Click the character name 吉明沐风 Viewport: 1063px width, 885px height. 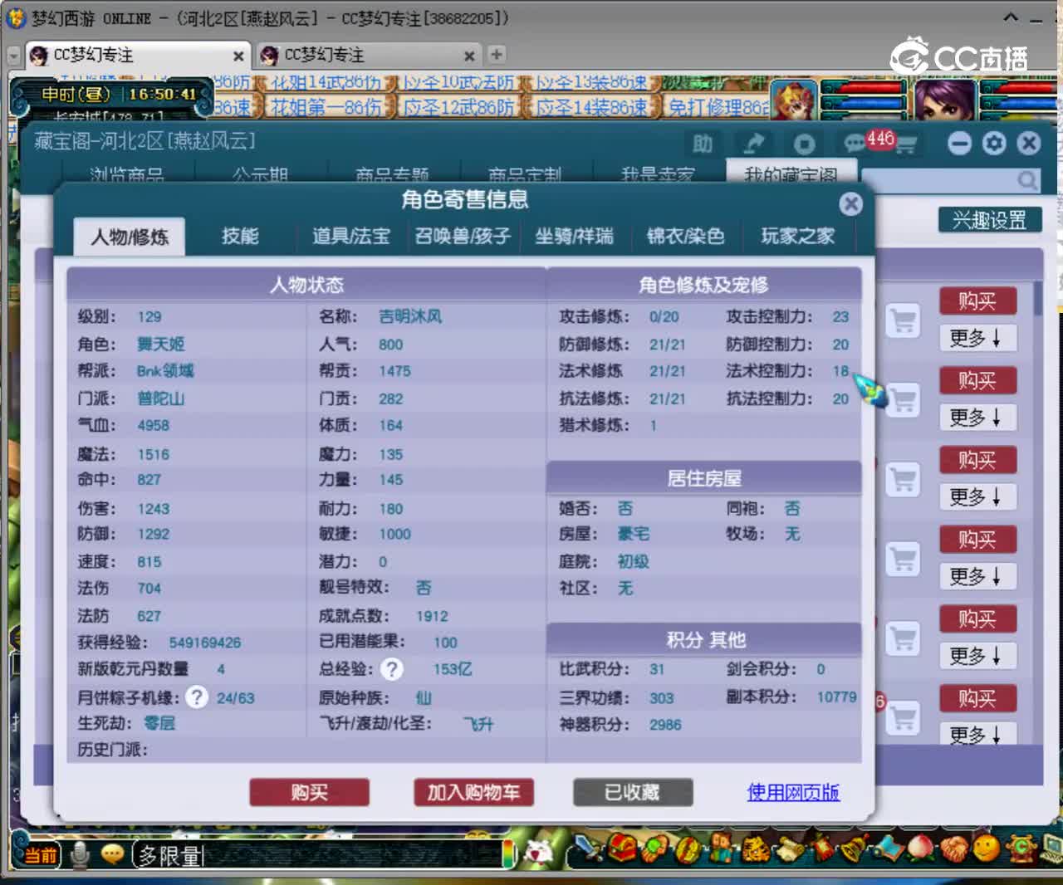point(410,316)
